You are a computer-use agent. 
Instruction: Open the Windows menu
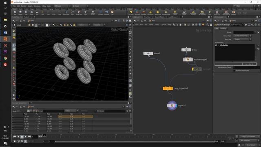click(37, 6)
